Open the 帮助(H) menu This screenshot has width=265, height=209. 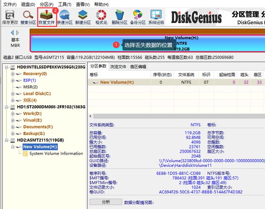(x=101, y=5)
